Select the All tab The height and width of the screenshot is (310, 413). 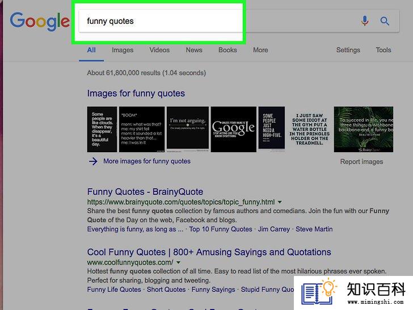click(91, 50)
